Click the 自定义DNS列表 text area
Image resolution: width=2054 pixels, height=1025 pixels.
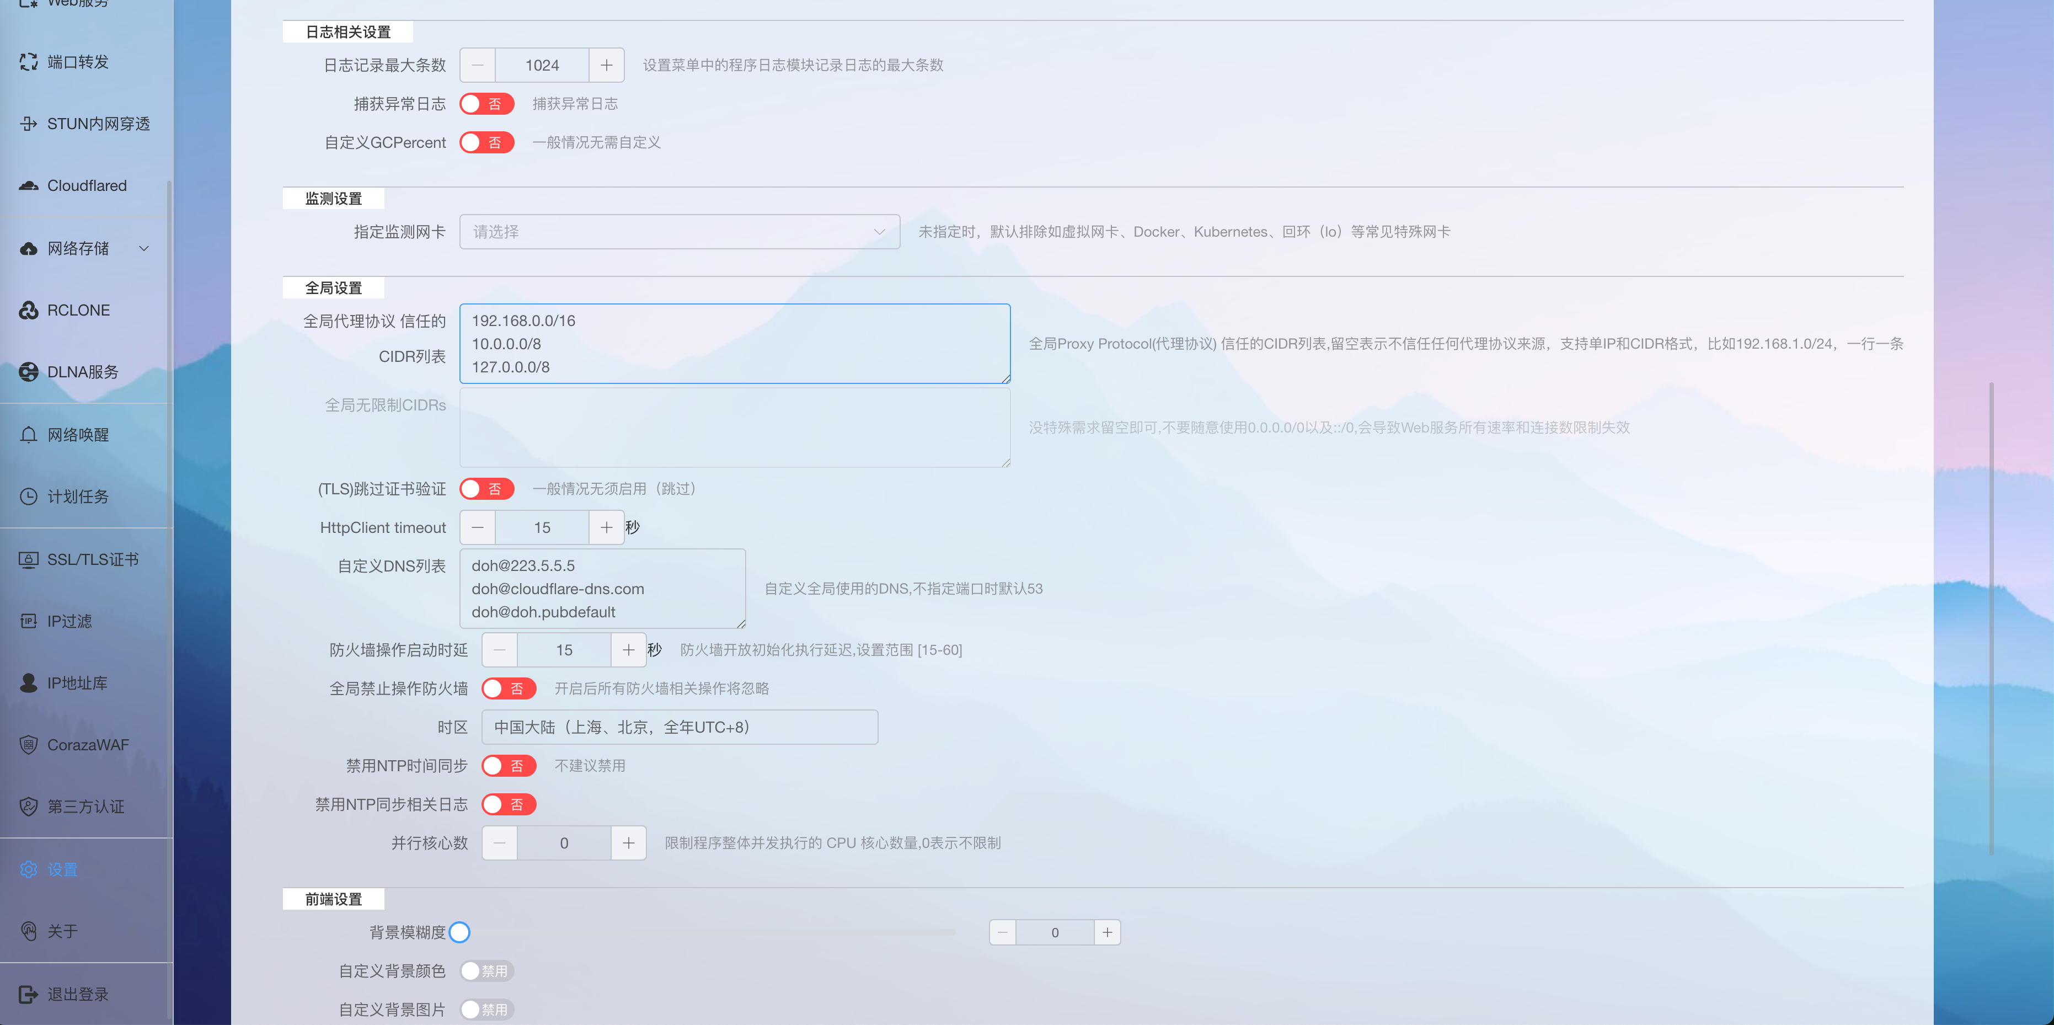coord(602,589)
